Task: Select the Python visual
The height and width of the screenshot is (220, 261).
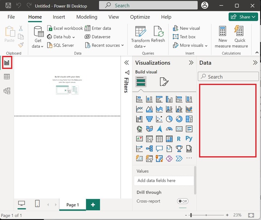Action: pos(189,139)
